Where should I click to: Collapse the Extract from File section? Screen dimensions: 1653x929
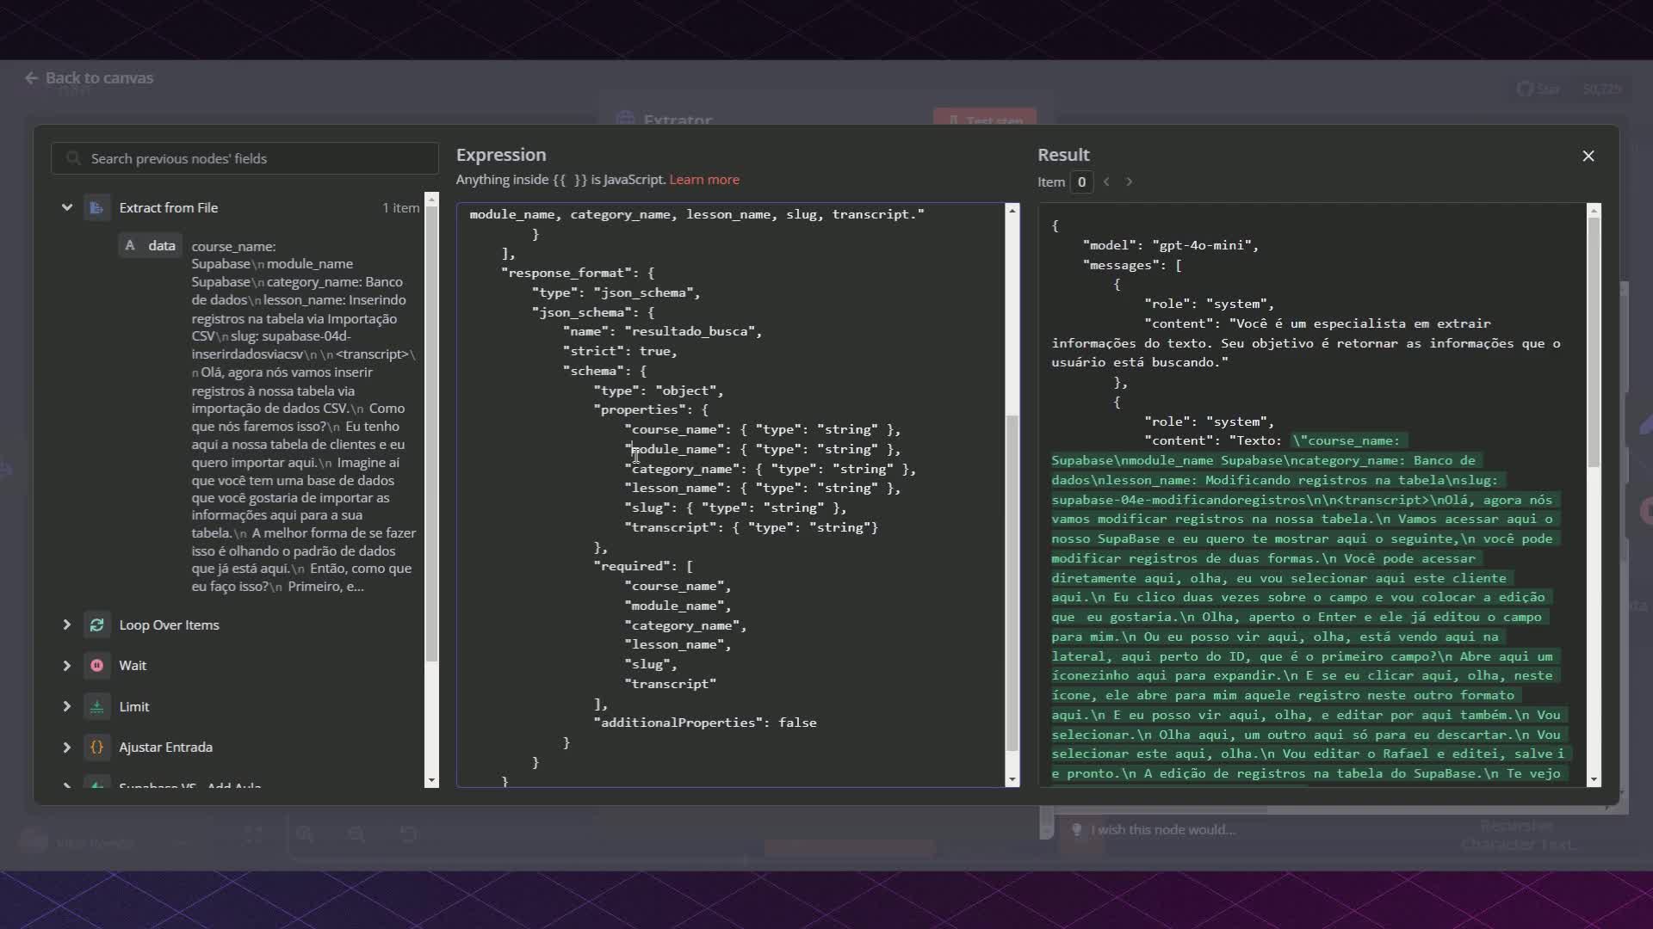(66, 208)
